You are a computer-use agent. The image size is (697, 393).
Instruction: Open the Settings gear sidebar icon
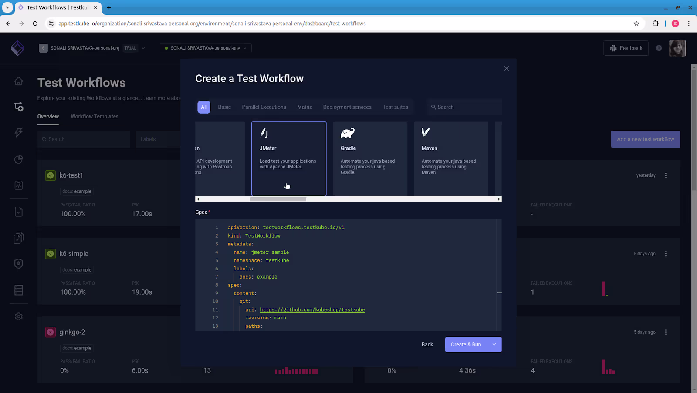coord(19,317)
